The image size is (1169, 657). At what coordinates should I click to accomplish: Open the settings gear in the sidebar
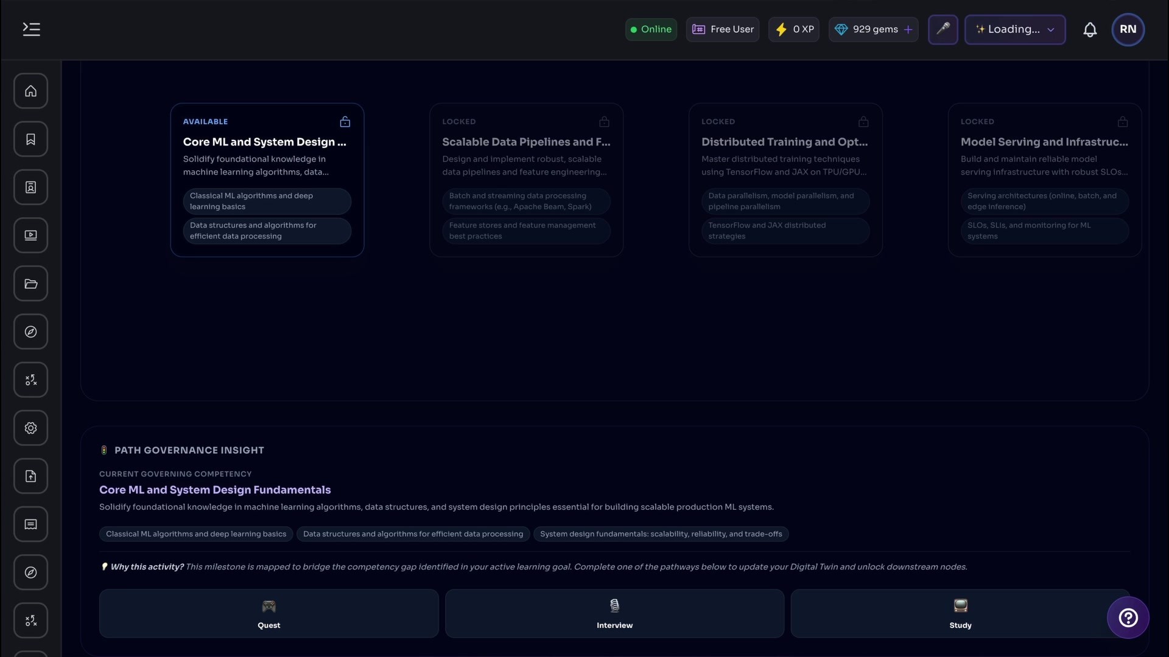[x=30, y=428]
